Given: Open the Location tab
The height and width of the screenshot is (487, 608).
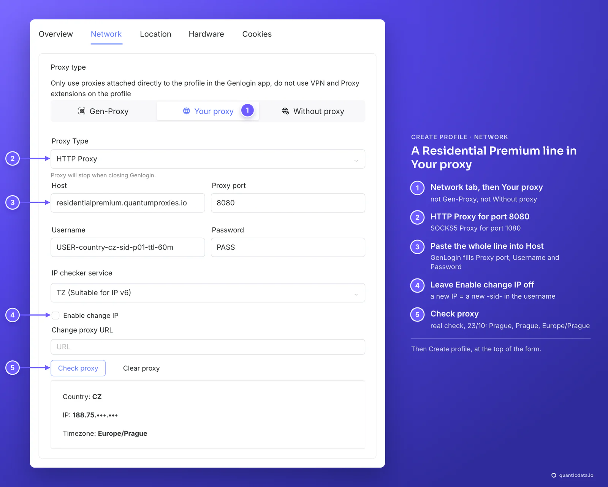Looking at the screenshot, I should click(x=155, y=34).
